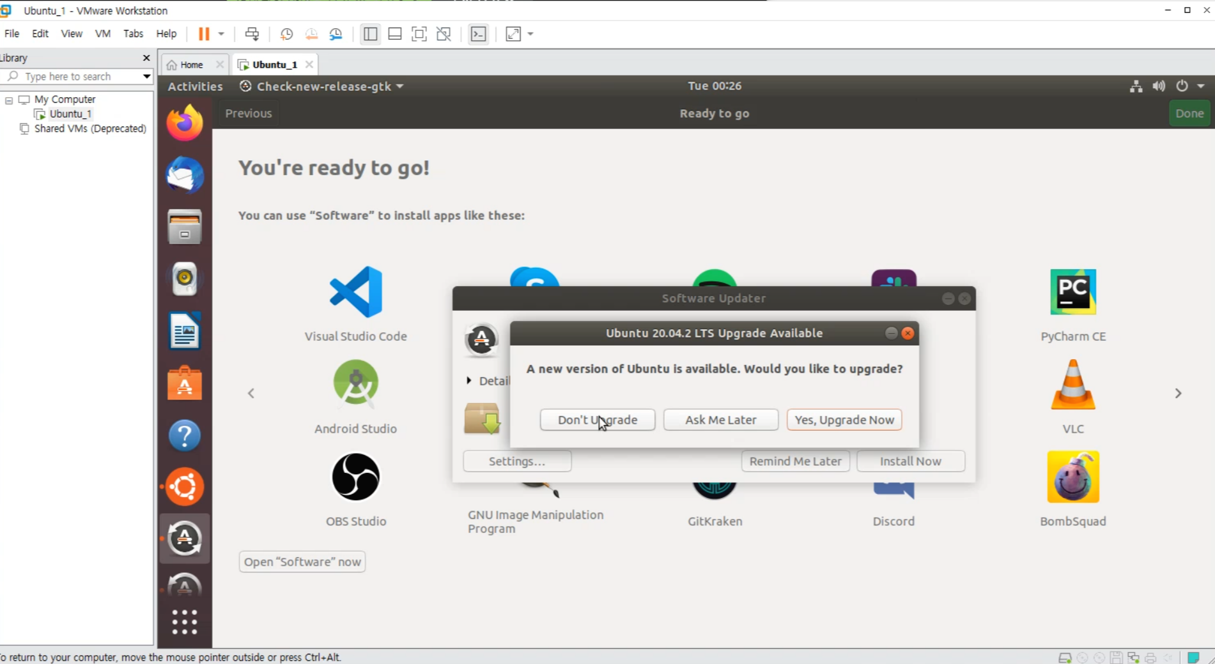Click the PyCharm CE app icon

click(x=1073, y=292)
